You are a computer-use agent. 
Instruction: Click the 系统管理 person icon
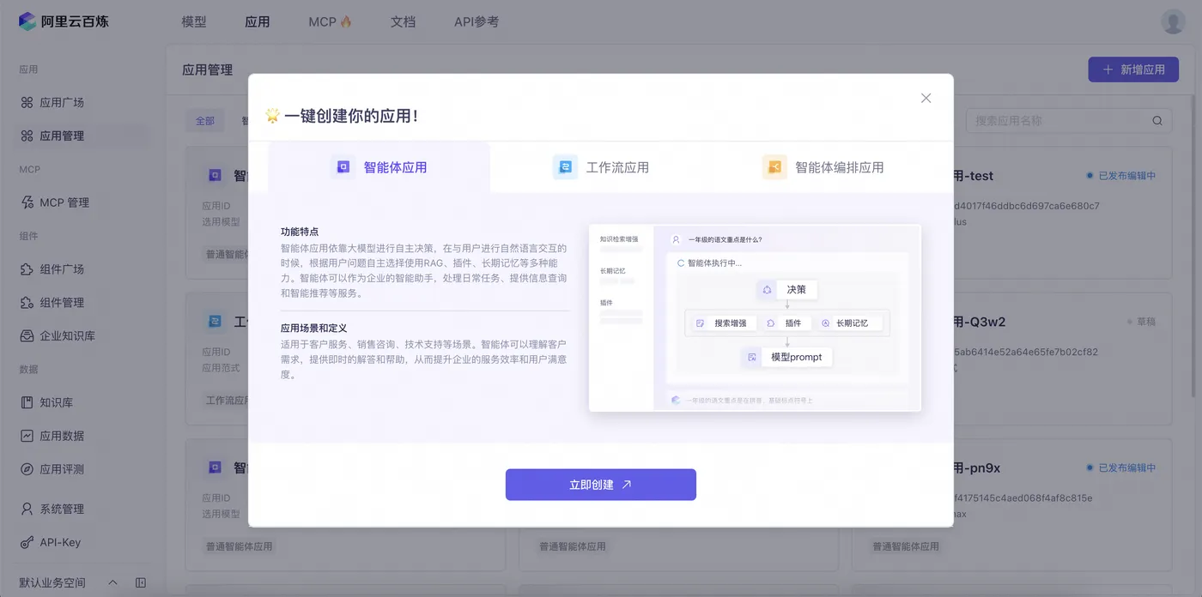[27, 509]
